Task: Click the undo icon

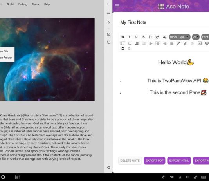Action: (123, 49)
